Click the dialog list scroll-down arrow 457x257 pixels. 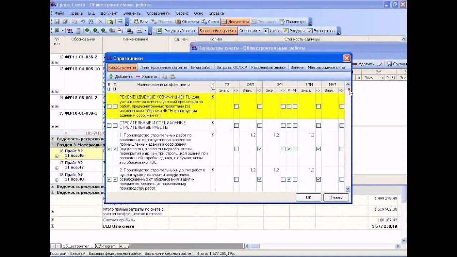(x=348, y=188)
